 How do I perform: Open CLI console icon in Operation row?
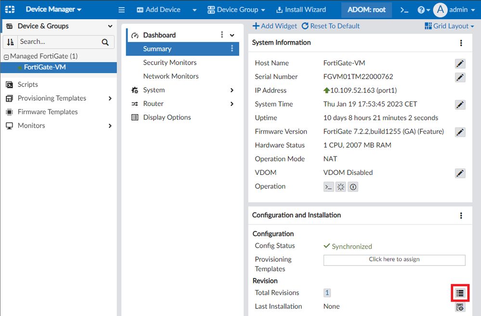[x=328, y=187]
